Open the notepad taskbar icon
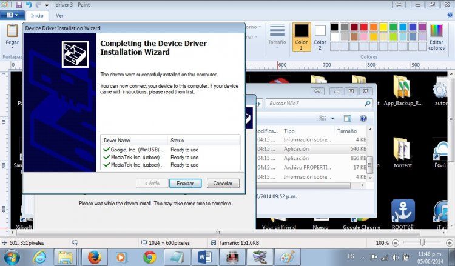 pyautogui.click(x=177, y=257)
